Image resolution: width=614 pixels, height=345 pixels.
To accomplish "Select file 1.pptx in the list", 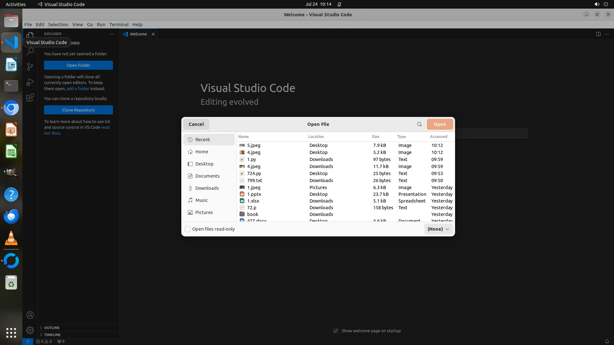I will coord(254,194).
